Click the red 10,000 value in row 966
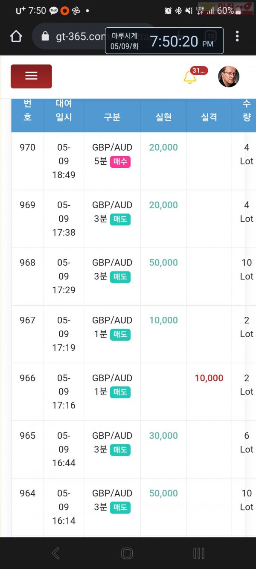 point(209,378)
